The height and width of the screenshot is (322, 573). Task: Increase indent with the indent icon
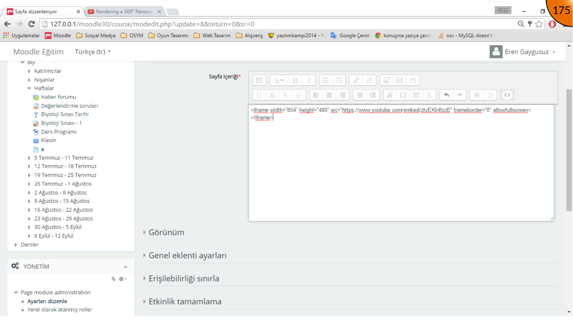coord(373,95)
